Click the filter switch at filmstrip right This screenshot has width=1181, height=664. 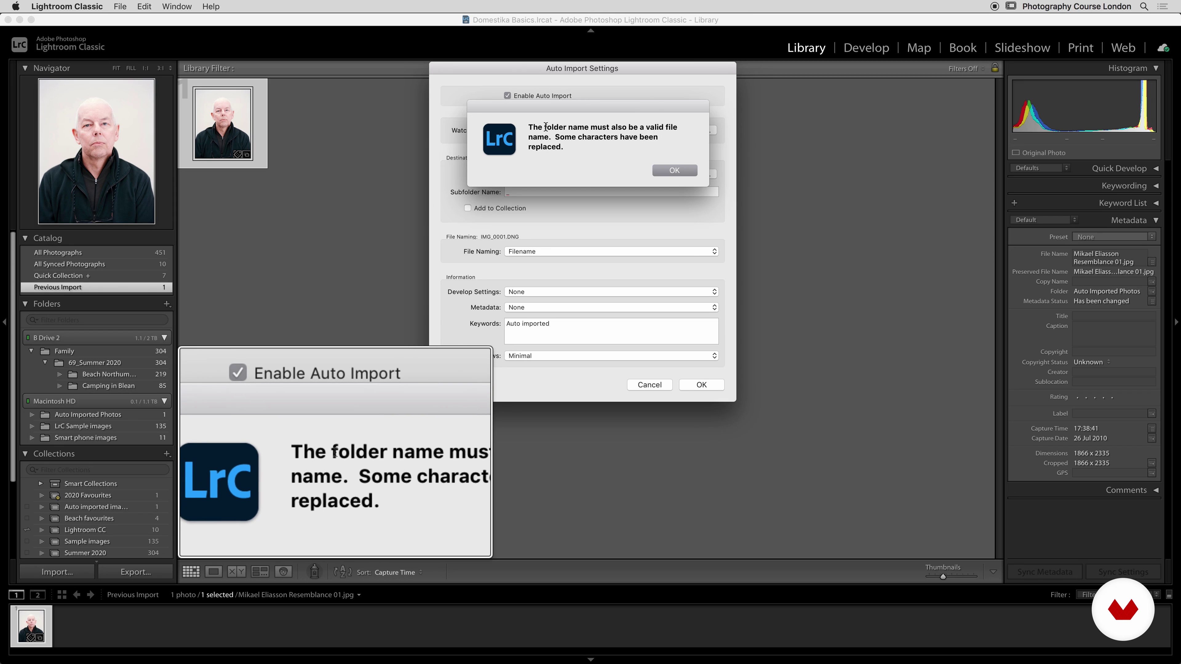[1169, 594]
